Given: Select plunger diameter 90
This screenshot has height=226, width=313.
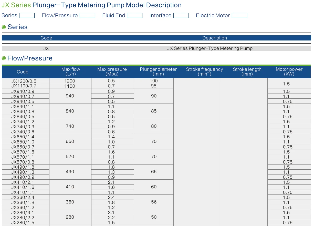Looking at the screenshot, I should click(x=154, y=96).
